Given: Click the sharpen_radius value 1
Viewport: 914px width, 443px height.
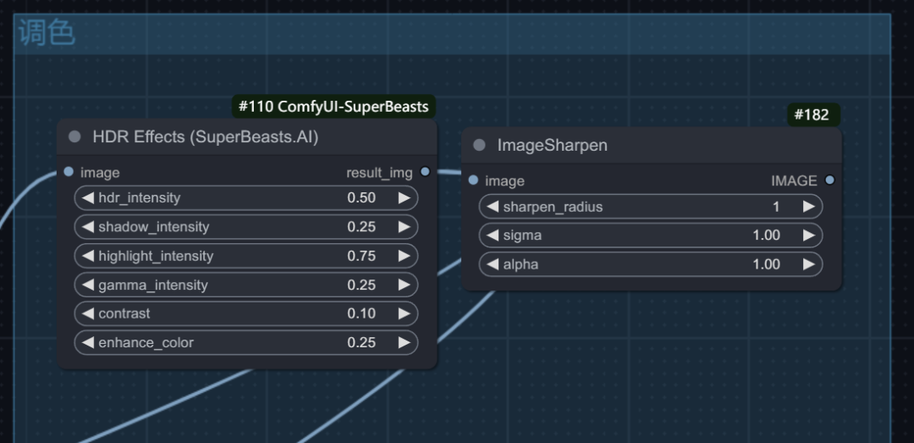Looking at the screenshot, I should 776,207.
